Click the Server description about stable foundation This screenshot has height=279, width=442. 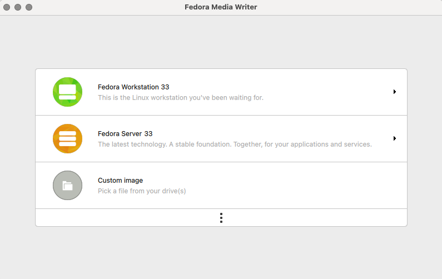click(x=234, y=145)
